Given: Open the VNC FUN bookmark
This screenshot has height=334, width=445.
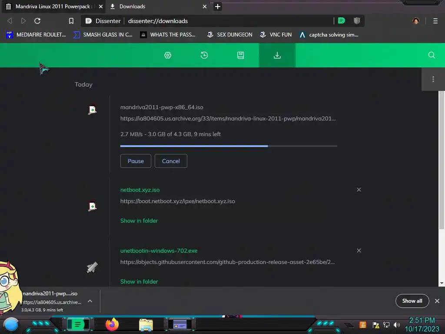Looking at the screenshot, I should coord(276,35).
